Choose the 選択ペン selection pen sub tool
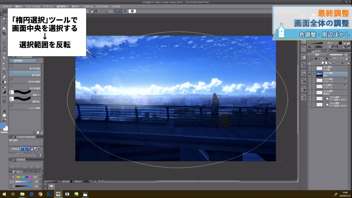The image size is (352, 198). tap(25, 93)
